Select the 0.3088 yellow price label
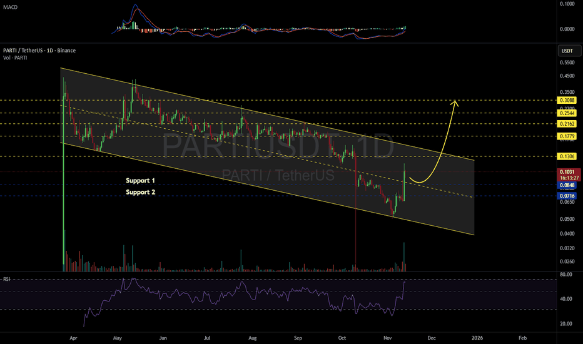The image size is (583, 344). click(567, 100)
